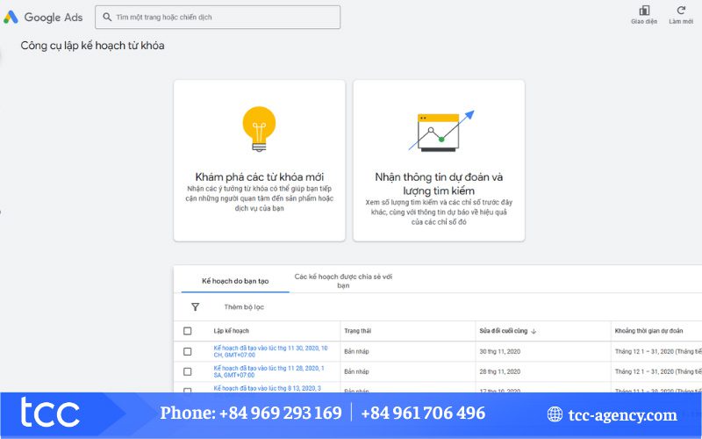
Task: Click the globe icon beside tcc-agency.com
Action: point(555,414)
